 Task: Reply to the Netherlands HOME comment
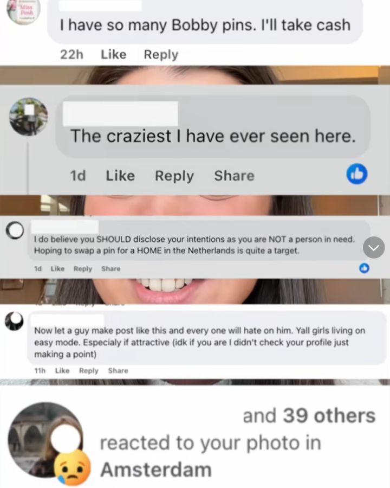[x=83, y=268]
